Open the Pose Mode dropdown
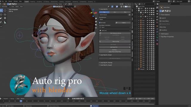The image size is (191, 107). point(5,7)
